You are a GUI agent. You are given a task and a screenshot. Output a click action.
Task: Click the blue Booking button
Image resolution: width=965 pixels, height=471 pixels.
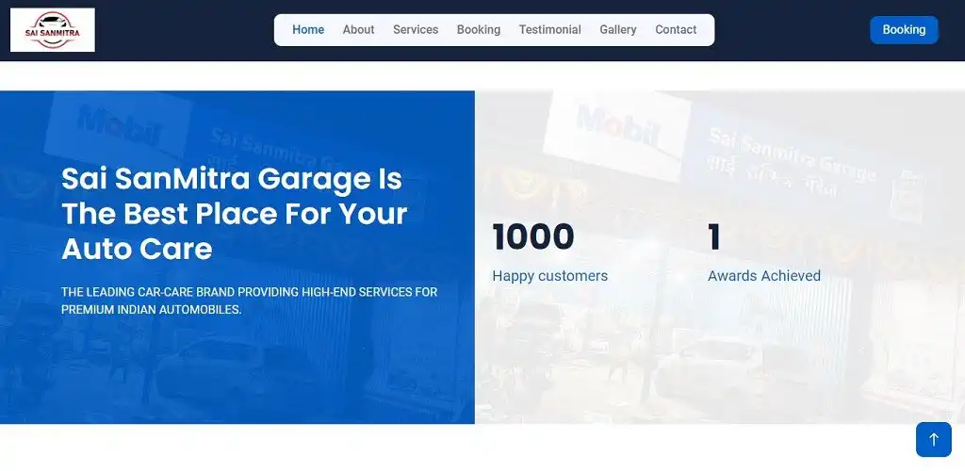coord(904,29)
